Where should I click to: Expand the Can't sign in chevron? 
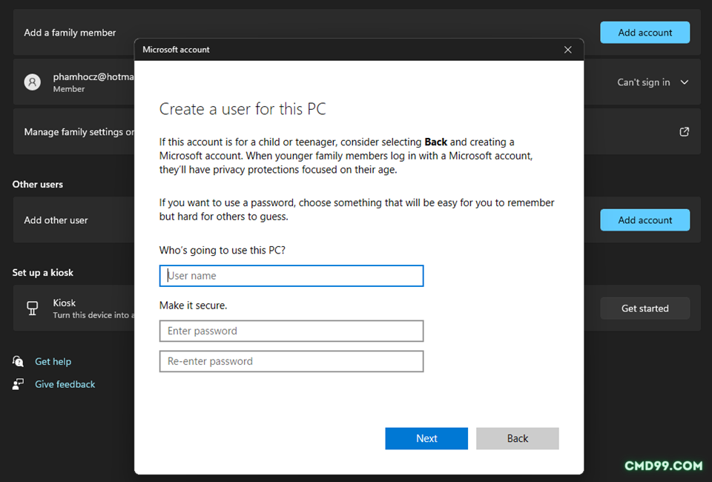tap(684, 82)
